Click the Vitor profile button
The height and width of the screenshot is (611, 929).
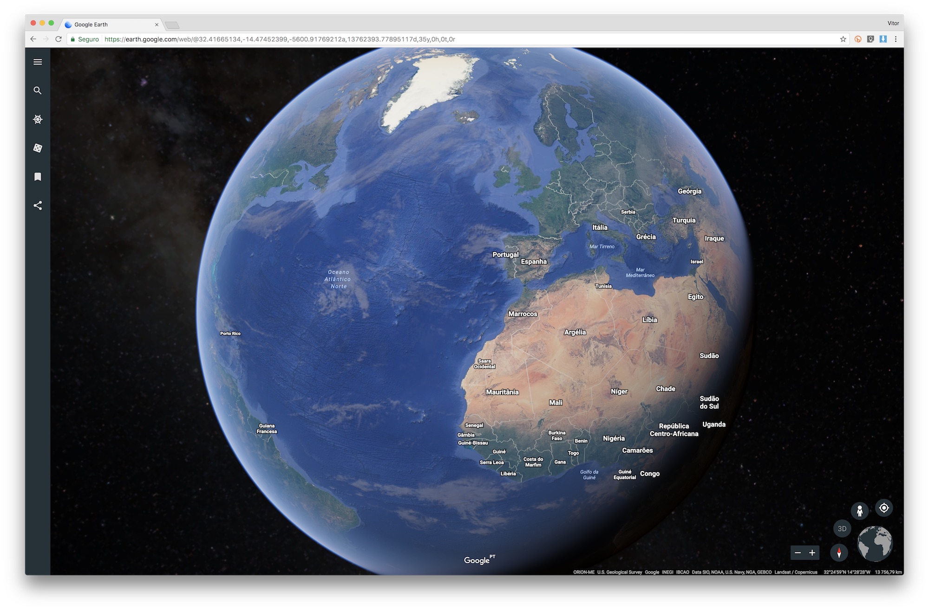[893, 23]
